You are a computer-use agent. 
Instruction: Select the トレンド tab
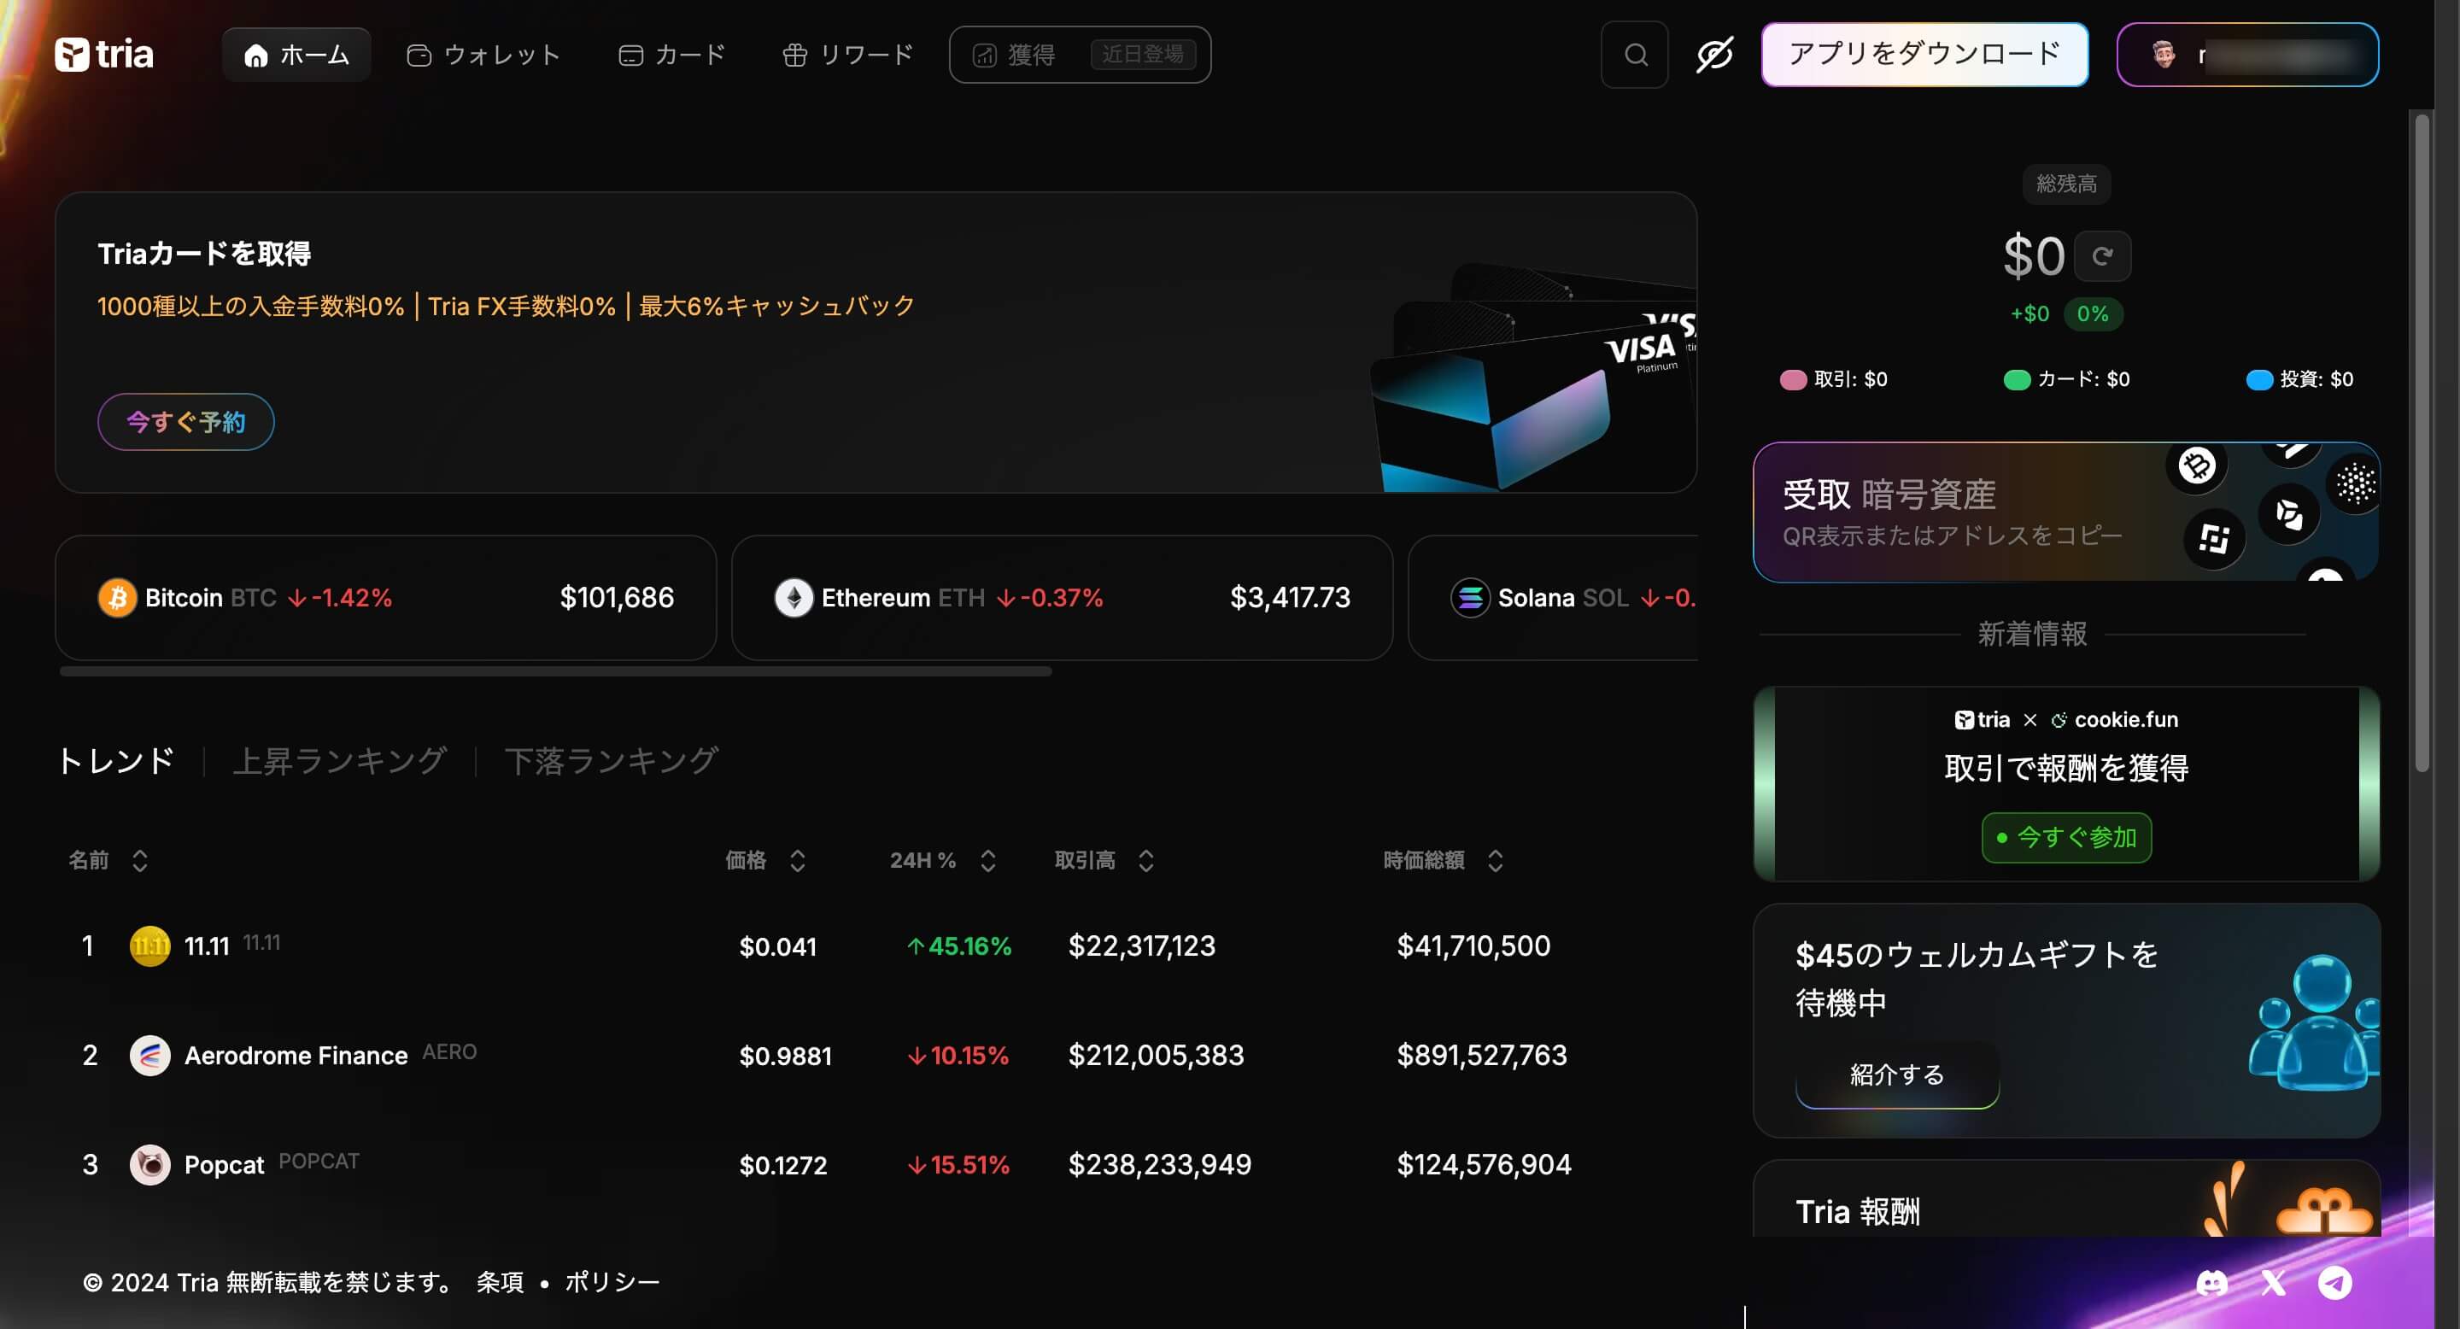coord(115,760)
